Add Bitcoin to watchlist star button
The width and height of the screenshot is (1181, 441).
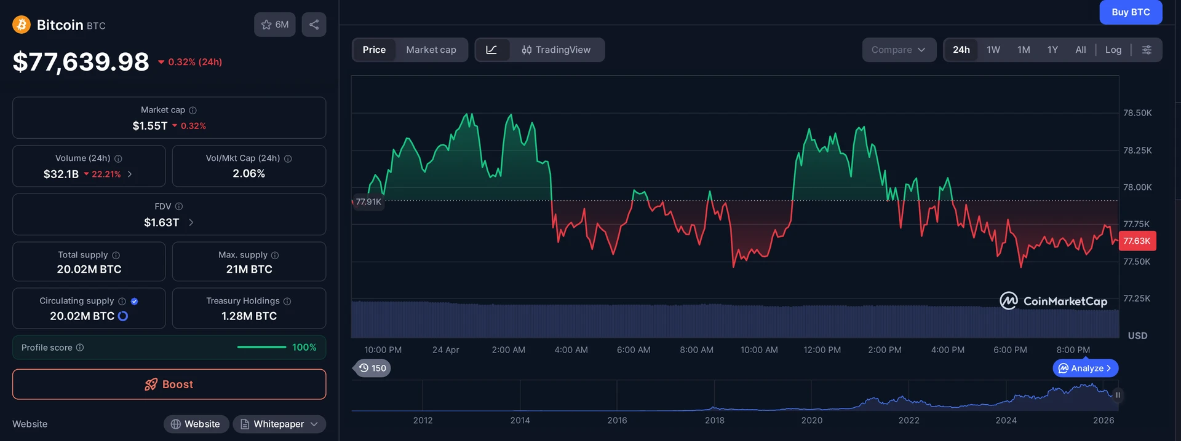(x=275, y=25)
